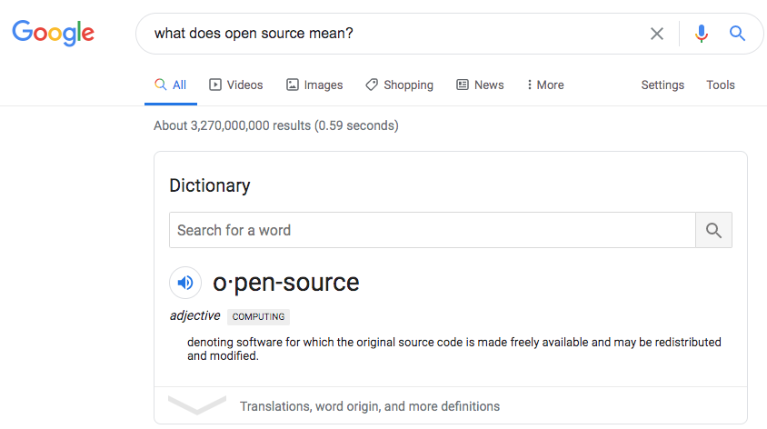
Task: Clear the search query with X icon
Action: 657,34
